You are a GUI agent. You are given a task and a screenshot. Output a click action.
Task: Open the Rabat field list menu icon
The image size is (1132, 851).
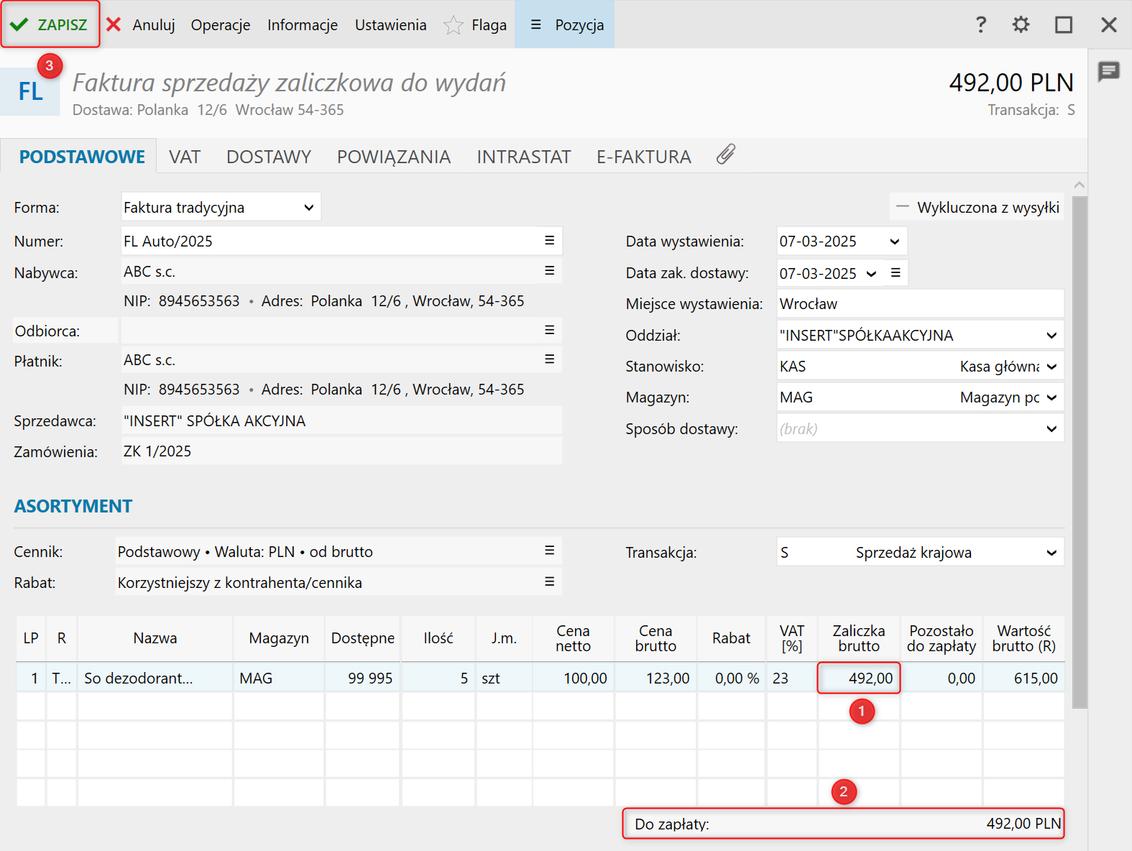[x=549, y=581]
